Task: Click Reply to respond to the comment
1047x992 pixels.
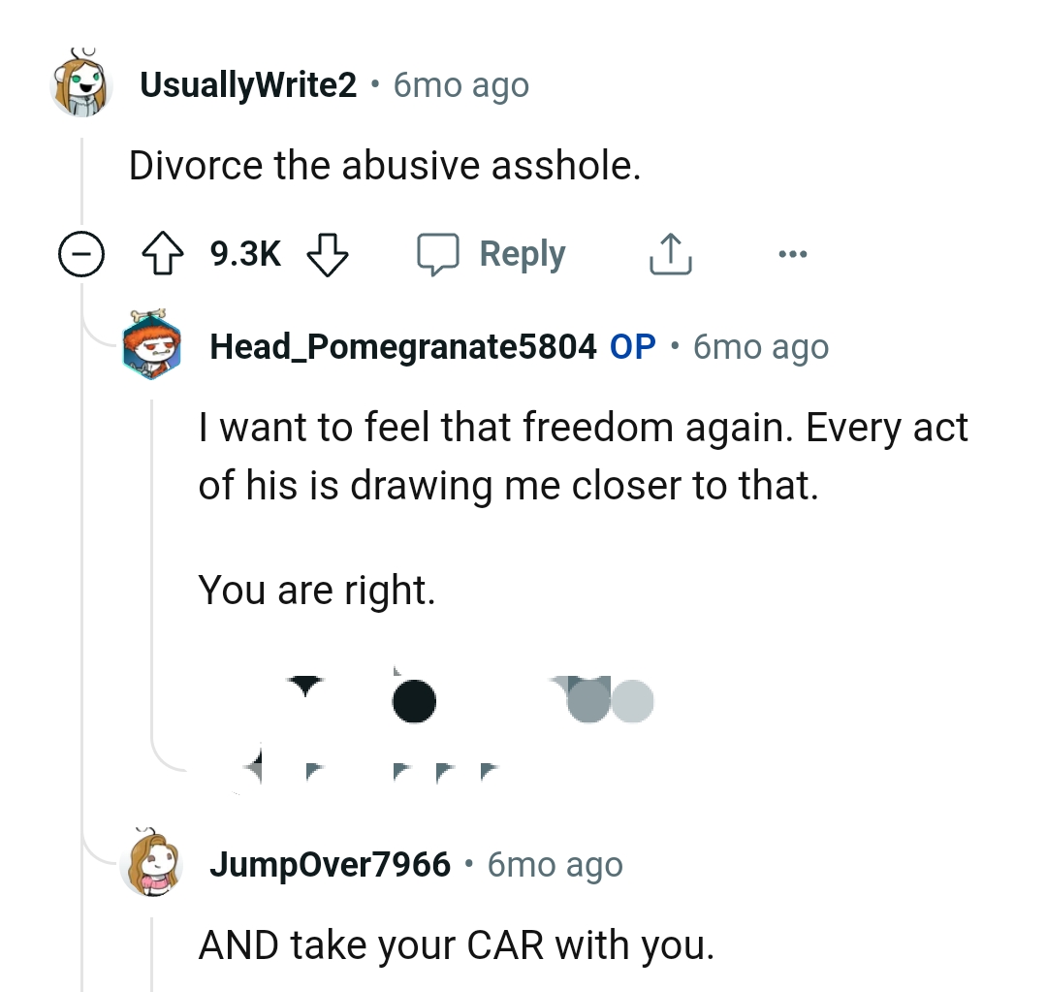Action: 522,253
